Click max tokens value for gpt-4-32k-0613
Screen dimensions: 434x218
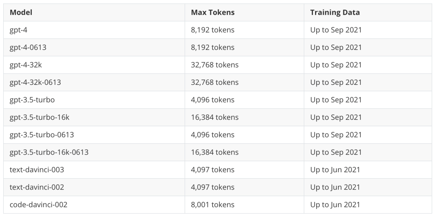click(215, 82)
